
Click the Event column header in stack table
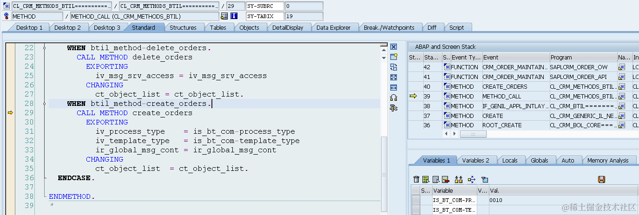(515, 58)
